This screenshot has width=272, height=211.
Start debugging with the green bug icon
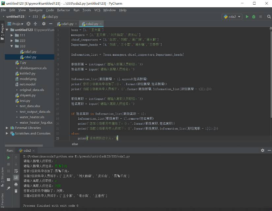[x=254, y=16]
